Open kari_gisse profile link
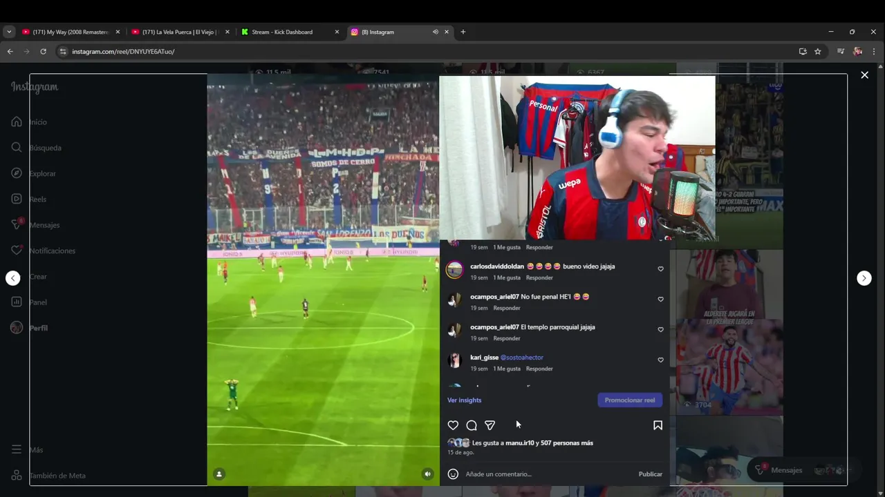The height and width of the screenshot is (497, 885). click(484, 358)
